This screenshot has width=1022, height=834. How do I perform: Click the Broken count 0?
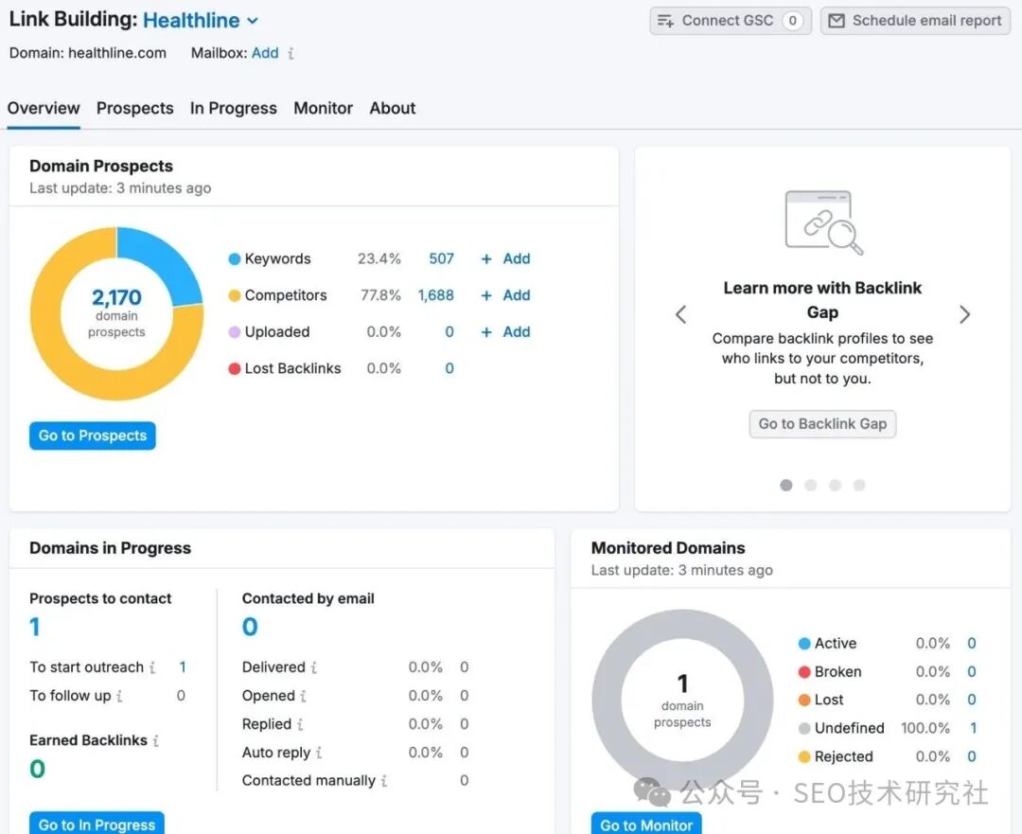[x=972, y=671]
